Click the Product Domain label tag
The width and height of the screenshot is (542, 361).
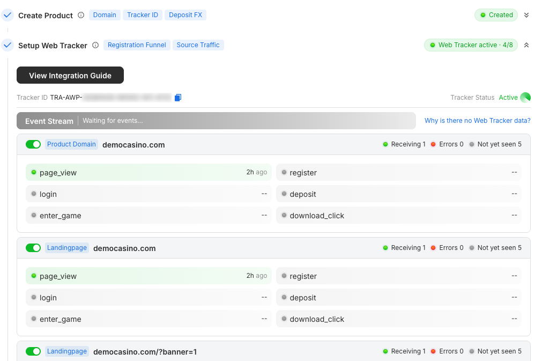tap(71, 144)
